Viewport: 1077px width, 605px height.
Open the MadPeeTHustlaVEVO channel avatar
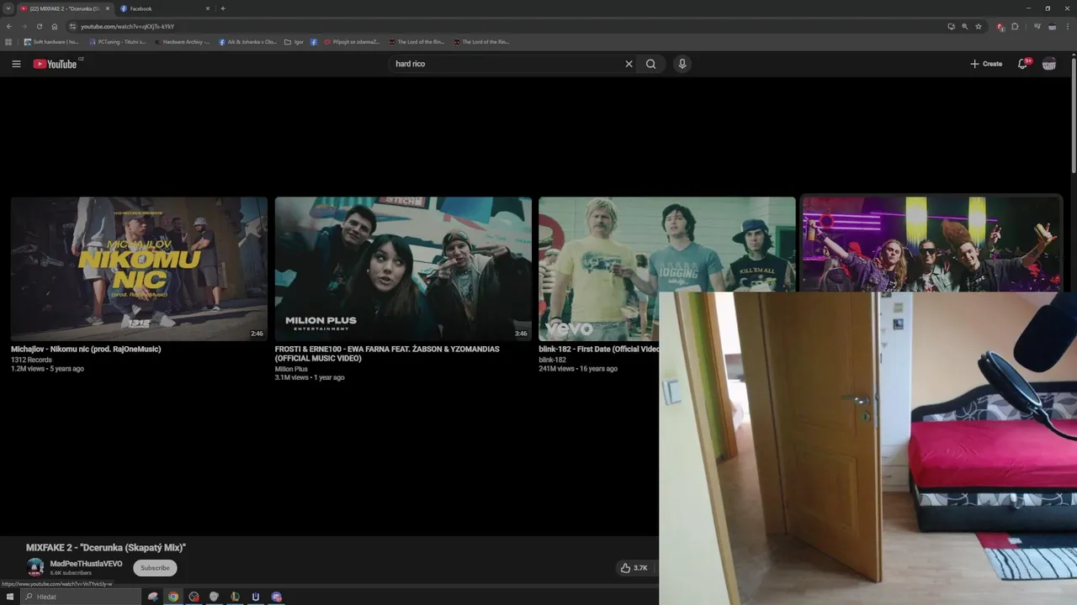click(x=35, y=567)
